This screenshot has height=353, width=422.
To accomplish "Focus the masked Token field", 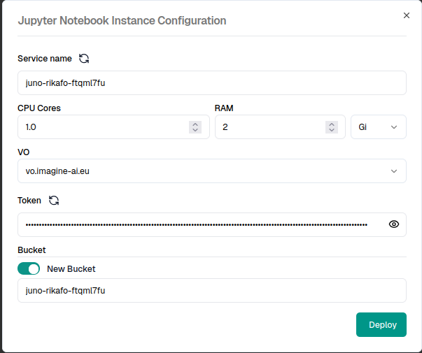I will pos(212,225).
